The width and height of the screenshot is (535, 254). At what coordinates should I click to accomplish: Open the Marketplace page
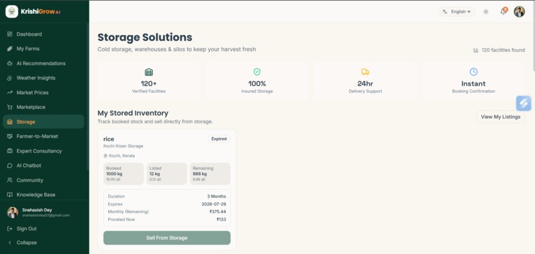click(x=43, y=107)
